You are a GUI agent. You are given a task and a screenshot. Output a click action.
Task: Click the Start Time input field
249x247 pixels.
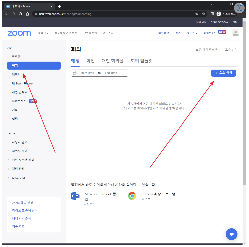point(87,73)
